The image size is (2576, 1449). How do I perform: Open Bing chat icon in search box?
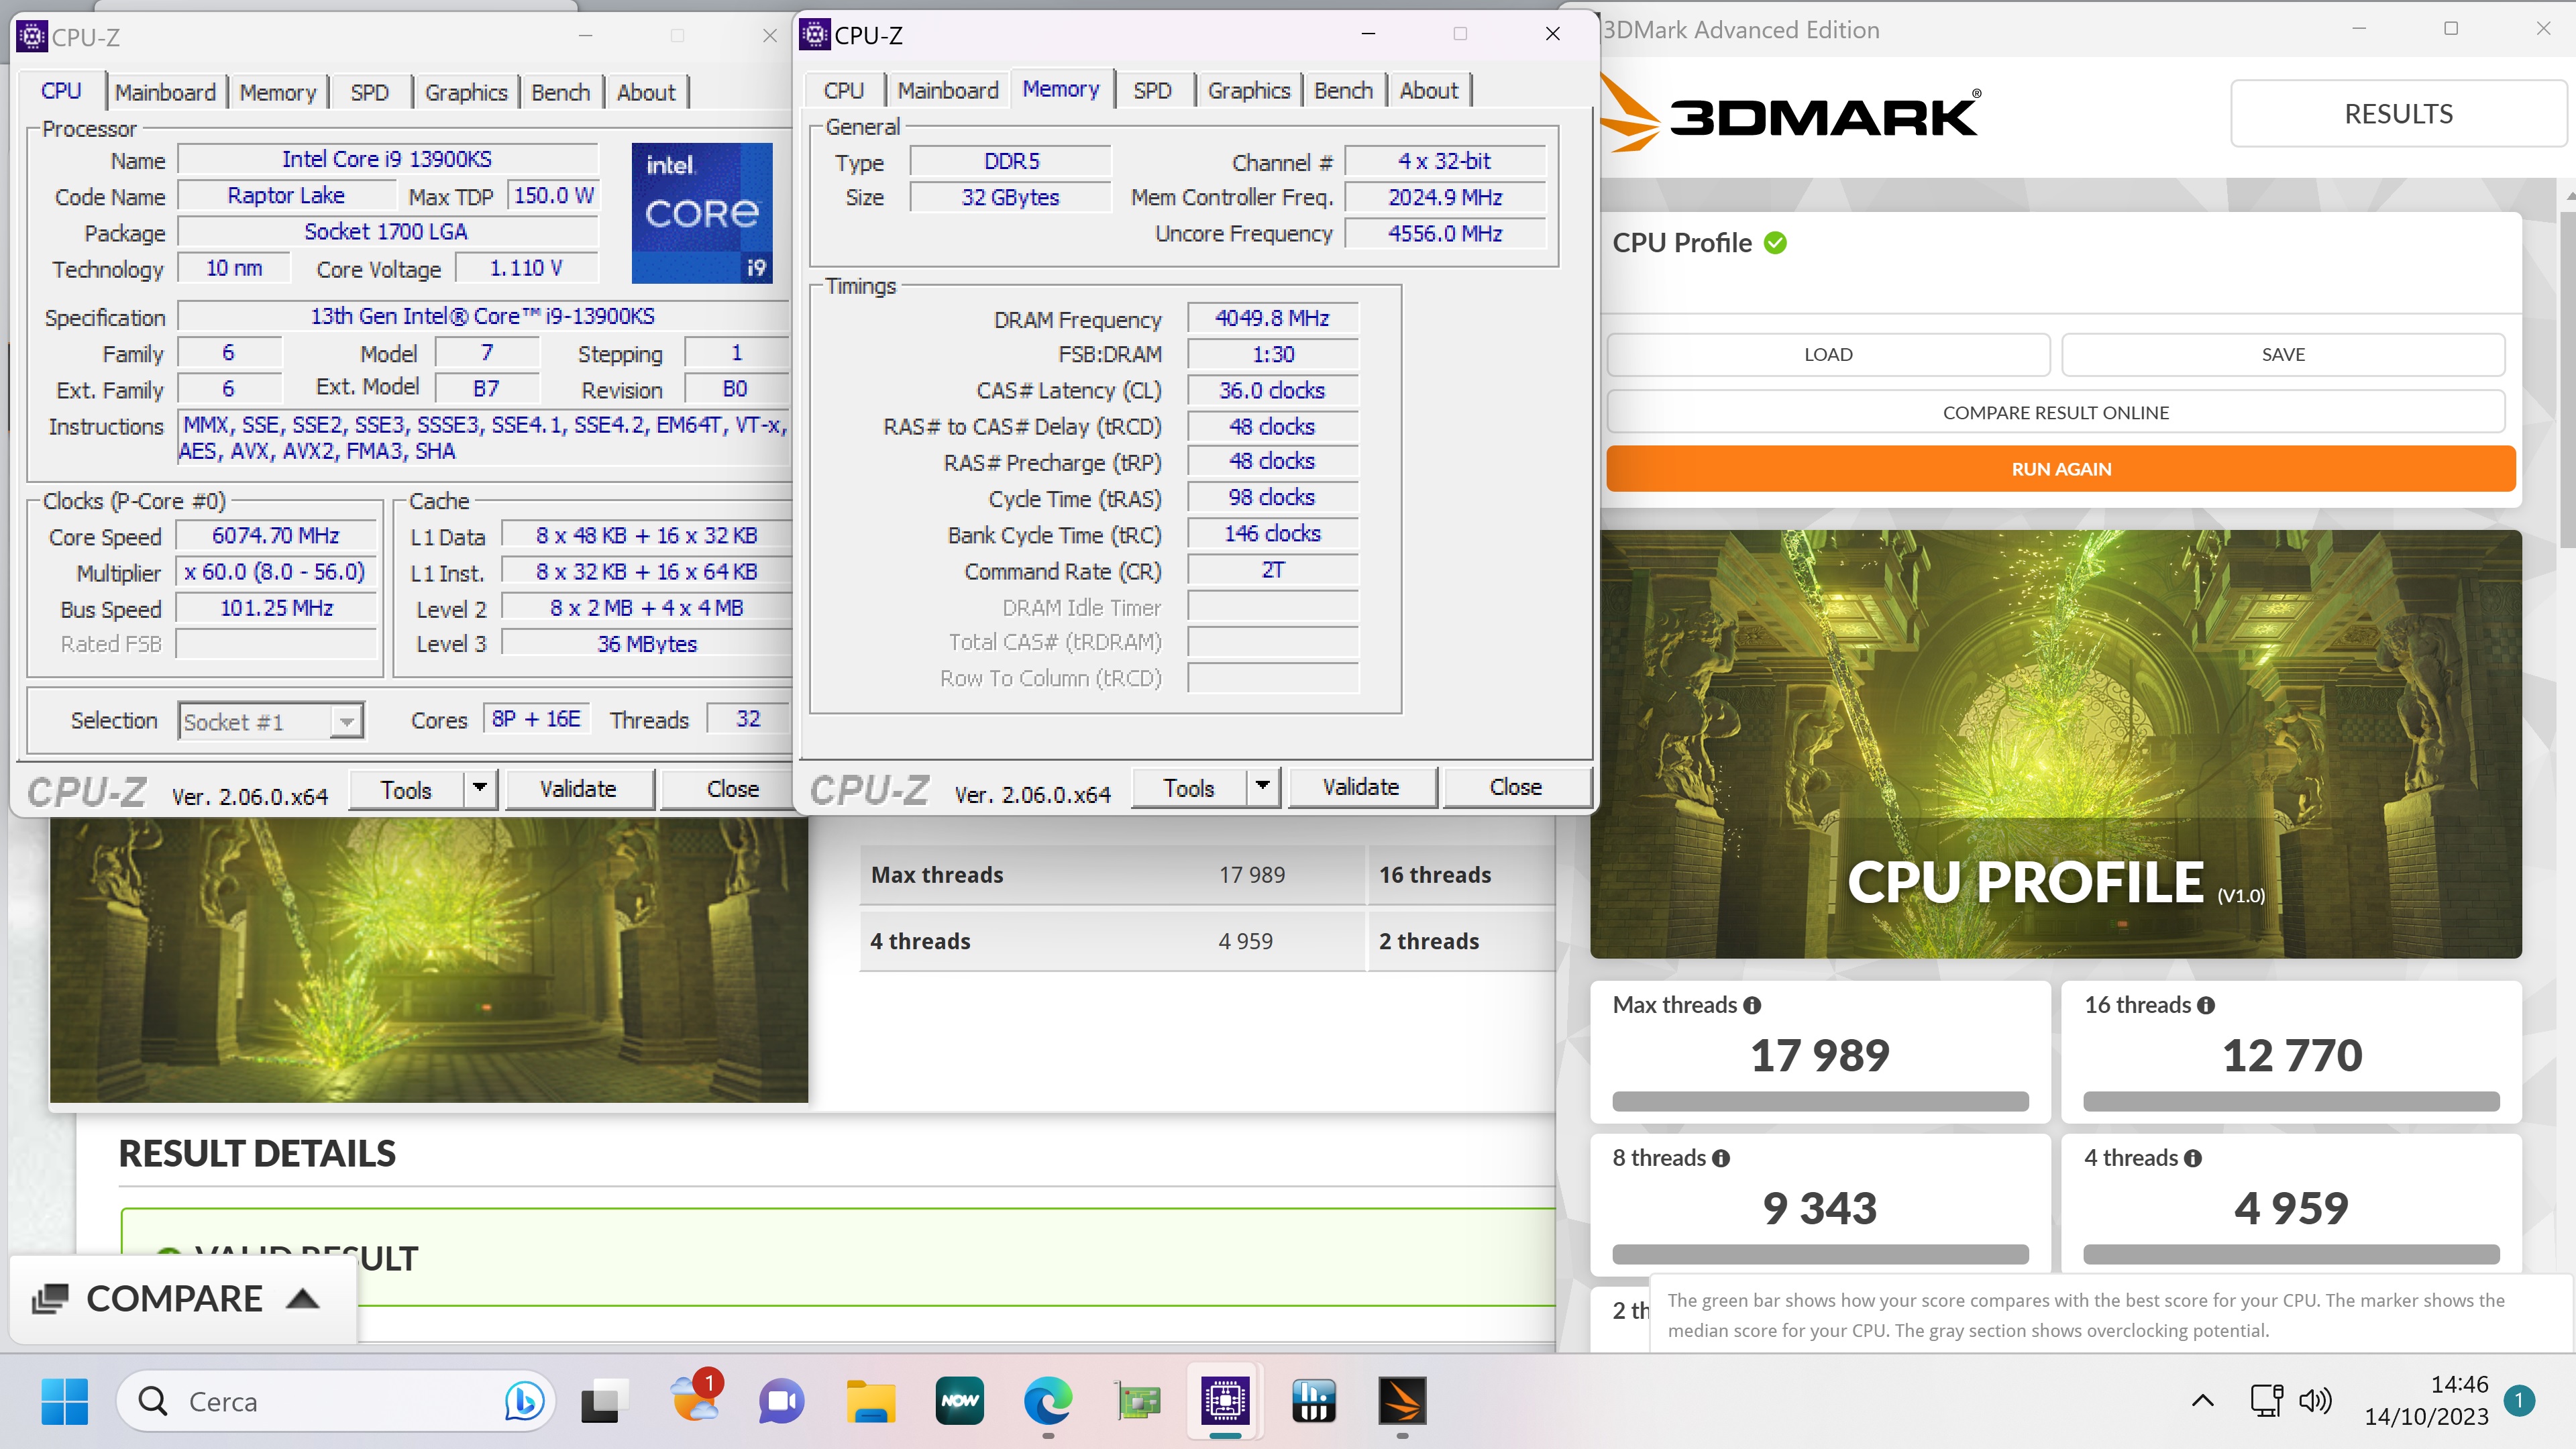[524, 1401]
